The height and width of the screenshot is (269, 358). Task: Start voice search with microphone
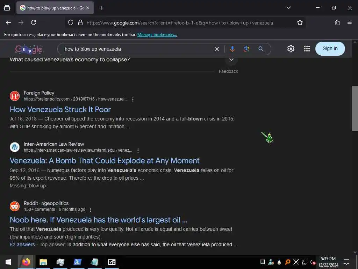232,49
